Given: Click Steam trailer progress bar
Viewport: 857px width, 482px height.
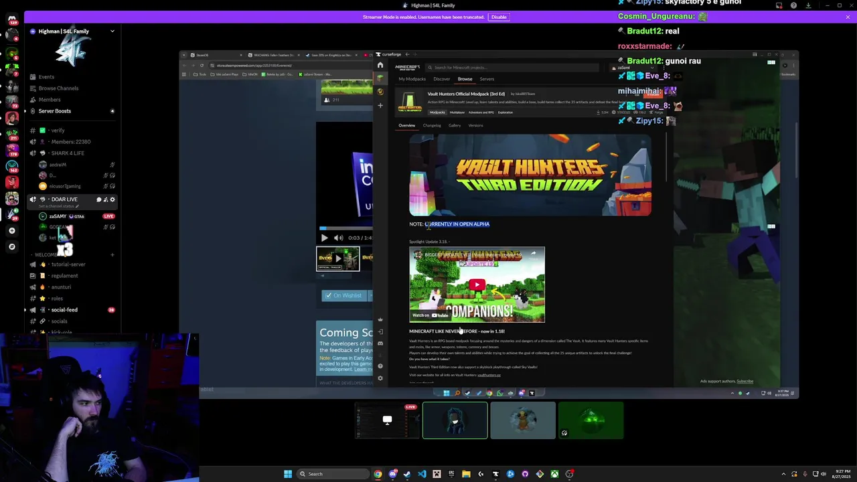Looking at the screenshot, I should click(x=345, y=229).
